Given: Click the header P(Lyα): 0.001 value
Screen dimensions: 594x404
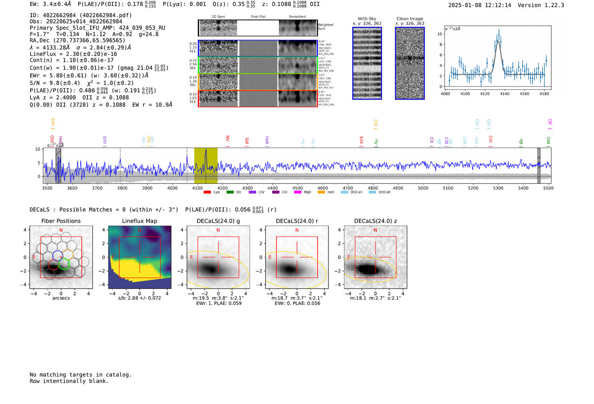Looking at the screenshot, I should (185, 4).
